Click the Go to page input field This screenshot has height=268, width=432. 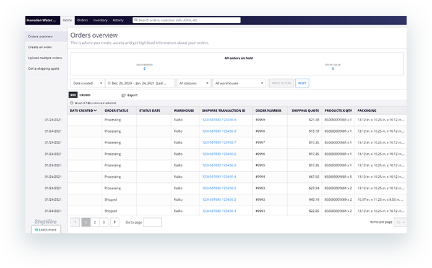(x=152, y=222)
